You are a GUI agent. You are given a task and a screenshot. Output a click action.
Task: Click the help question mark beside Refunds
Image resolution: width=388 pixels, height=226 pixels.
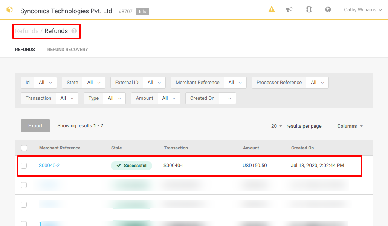coord(74,31)
